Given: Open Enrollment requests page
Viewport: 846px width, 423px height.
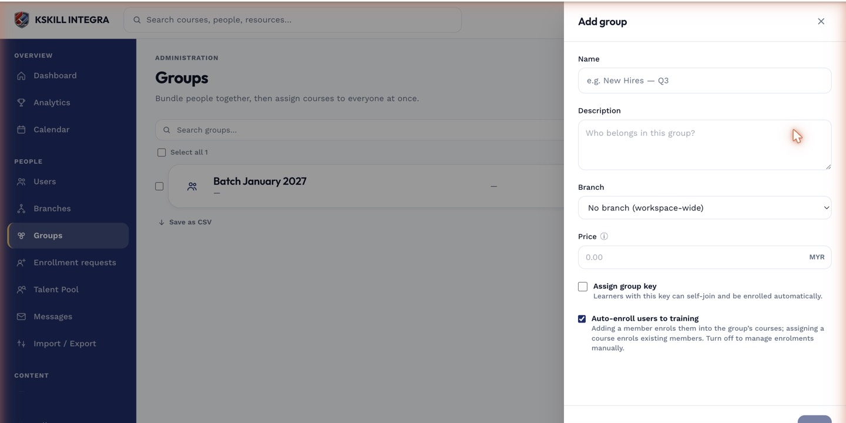Looking at the screenshot, I should coord(68,263).
